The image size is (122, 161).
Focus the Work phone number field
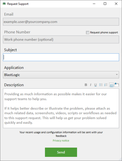pos(61,40)
